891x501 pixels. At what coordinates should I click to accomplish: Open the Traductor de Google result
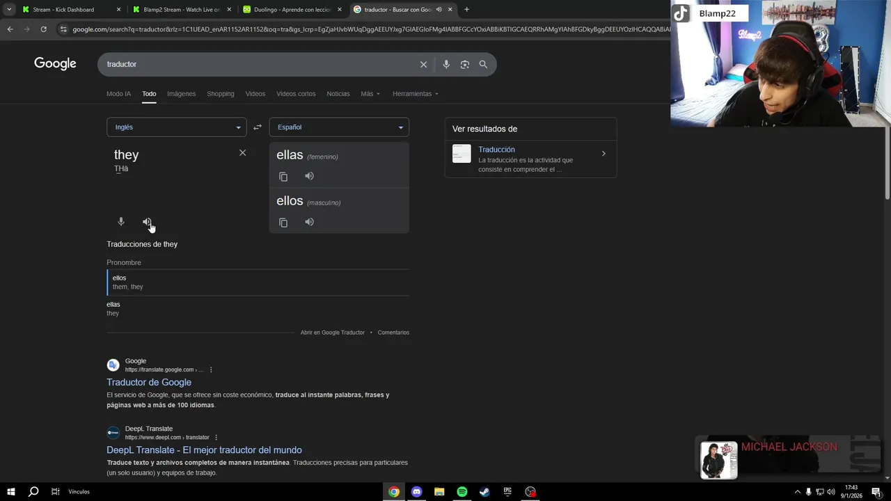(149, 382)
